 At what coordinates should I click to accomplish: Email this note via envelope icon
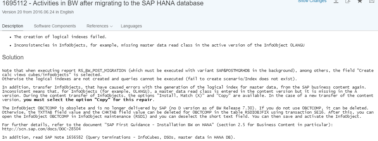[372, 1]
